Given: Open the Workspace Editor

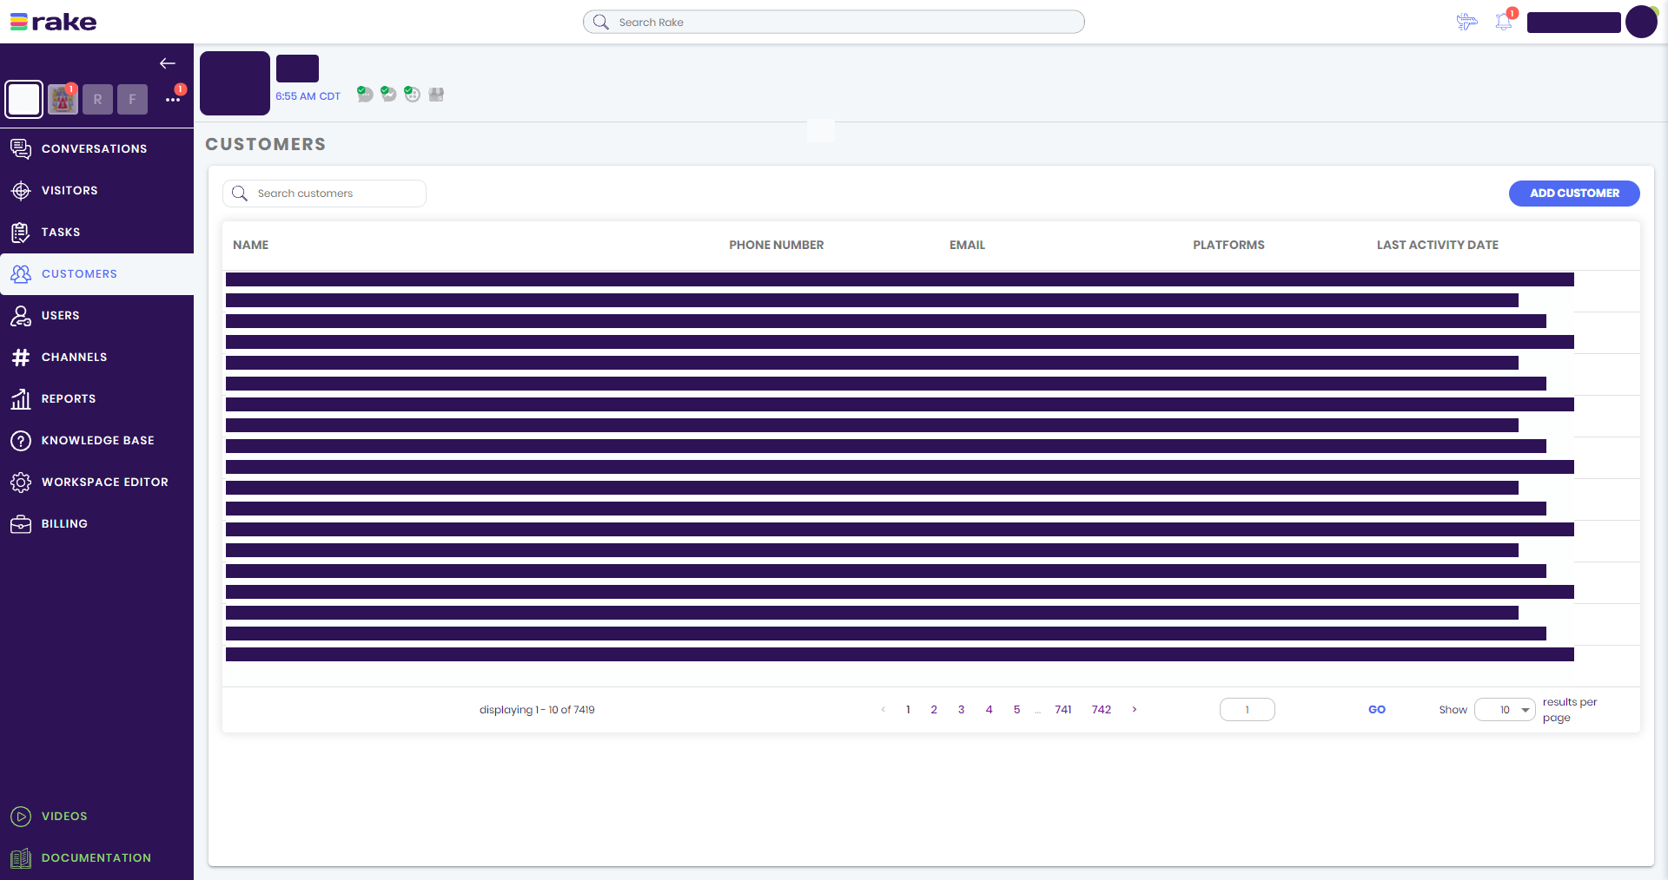Looking at the screenshot, I should coord(104,482).
